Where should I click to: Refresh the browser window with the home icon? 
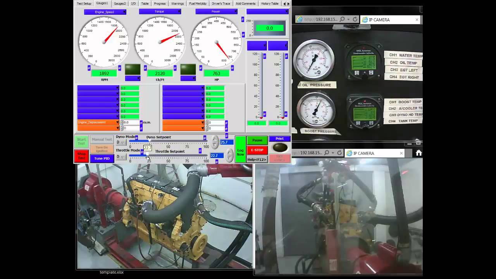click(x=339, y=153)
